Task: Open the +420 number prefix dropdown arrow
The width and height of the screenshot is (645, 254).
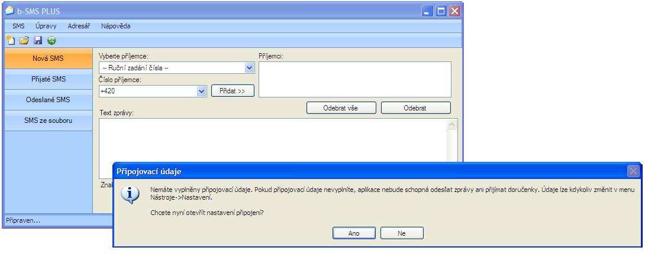Action: (x=201, y=91)
